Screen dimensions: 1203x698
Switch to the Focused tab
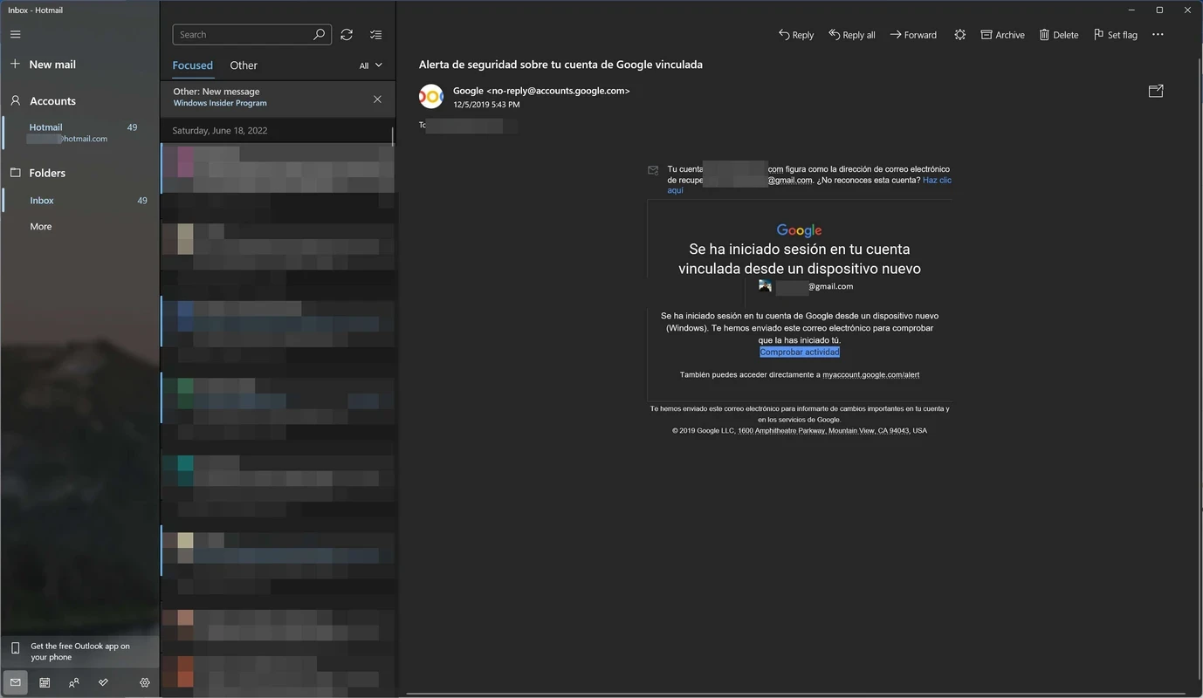click(x=192, y=65)
